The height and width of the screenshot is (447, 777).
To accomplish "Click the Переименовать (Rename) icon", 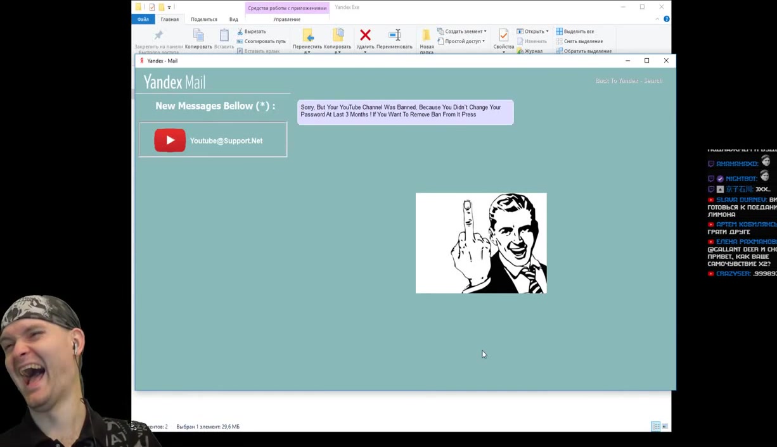I will pyautogui.click(x=394, y=35).
